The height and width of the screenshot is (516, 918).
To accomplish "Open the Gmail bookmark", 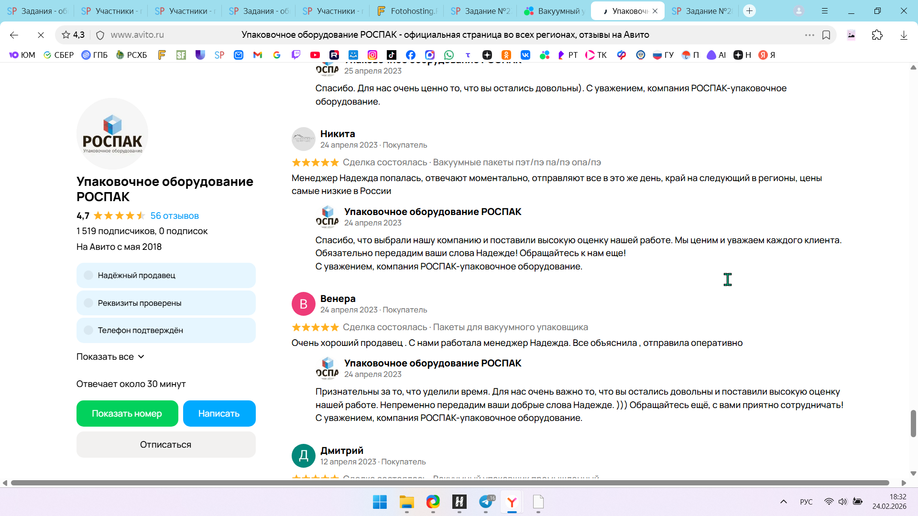I will pyautogui.click(x=258, y=55).
